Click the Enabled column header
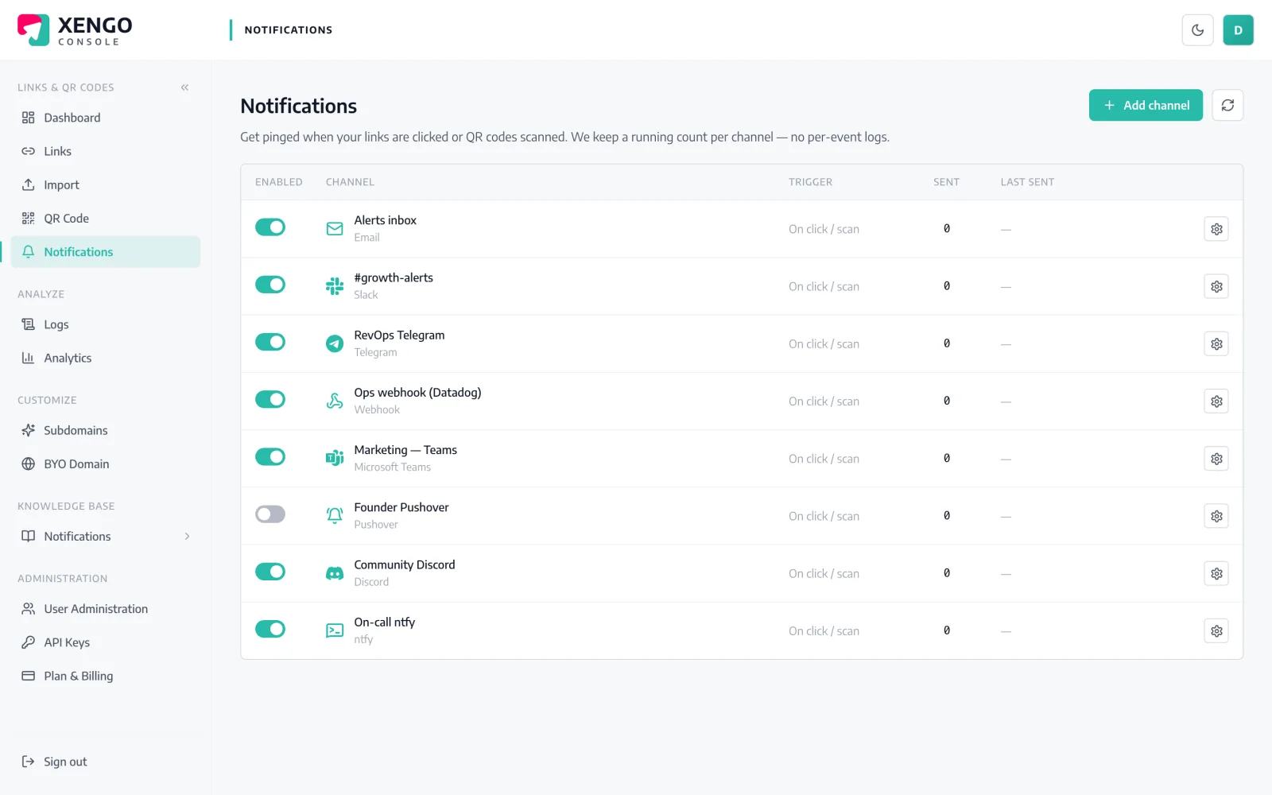Image resolution: width=1272 pixels, height=795 pixels. (x=279, y=182)
